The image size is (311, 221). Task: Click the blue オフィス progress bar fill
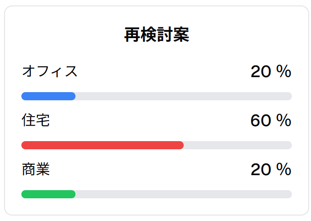pos(48,96)
